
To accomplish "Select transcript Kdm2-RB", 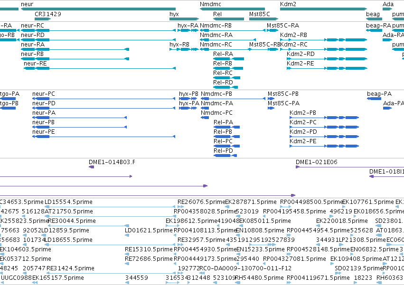I will pyautogui.click(x=293, y=35).
